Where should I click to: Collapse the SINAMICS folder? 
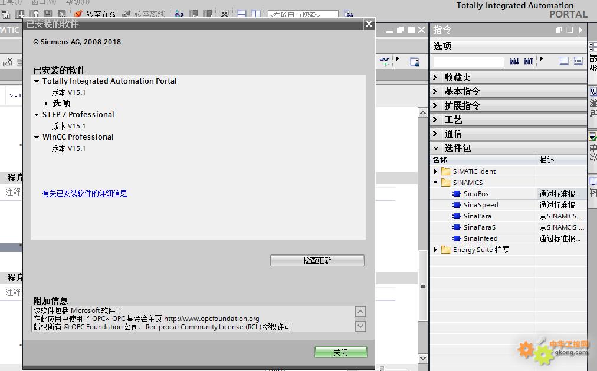pos(435,182)
